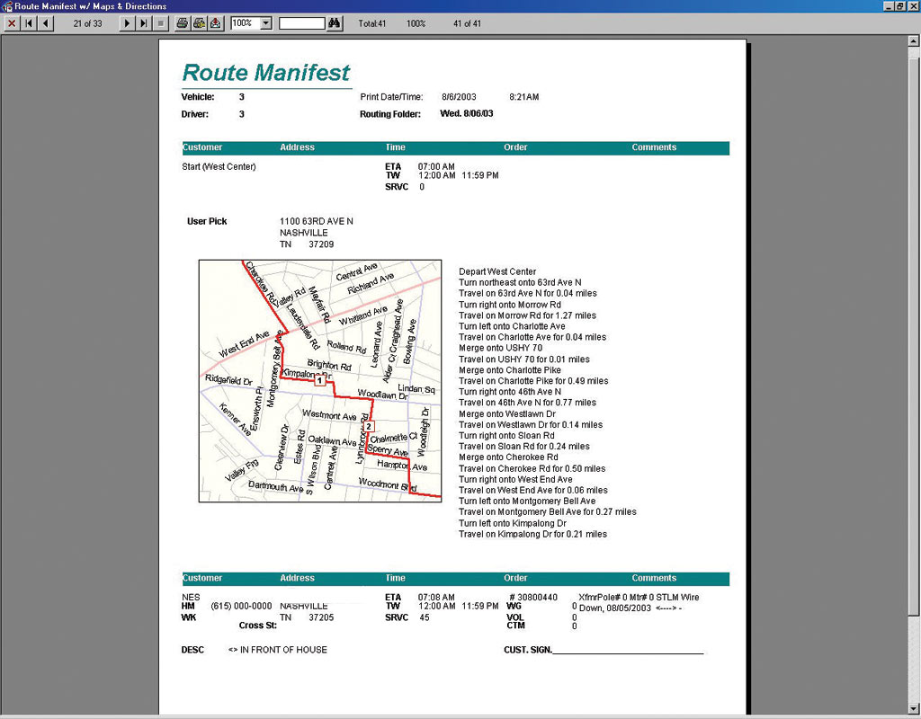The height and width of the screenshot is (719, 921).
Task: Go to first page of the report
Action: pos(28,23)
